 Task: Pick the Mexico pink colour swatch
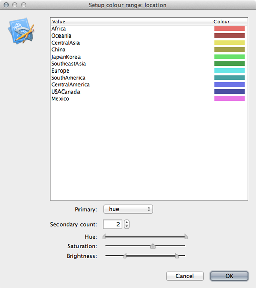pyautogui.click(x=229, y=99)
